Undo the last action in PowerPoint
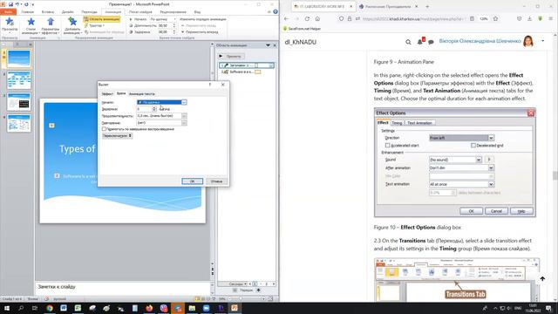This screenshot has height=314, width=558. (x=17, y=4)
